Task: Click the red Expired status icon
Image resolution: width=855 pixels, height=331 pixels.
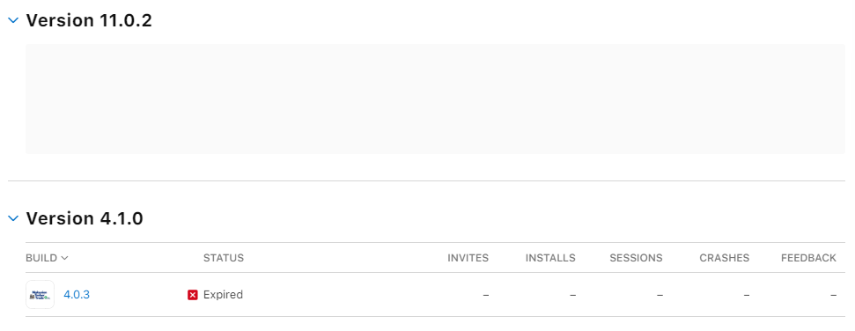Action: point(193,295)
